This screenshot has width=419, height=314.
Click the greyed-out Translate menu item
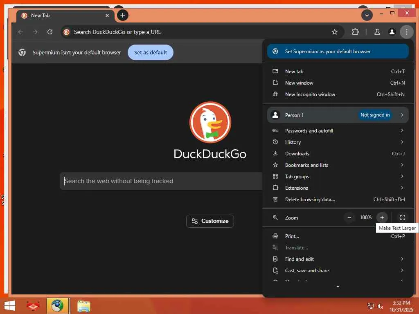338,248
